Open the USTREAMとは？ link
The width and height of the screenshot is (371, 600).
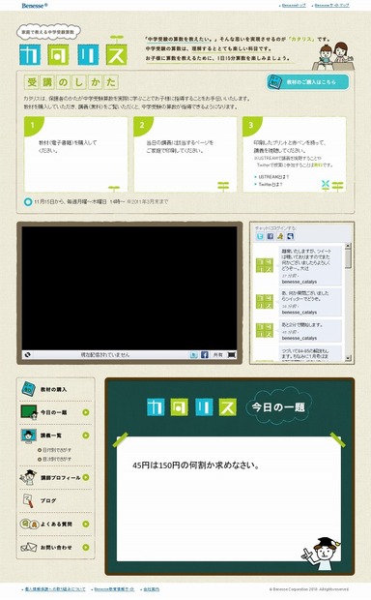(x=271, y=177)
